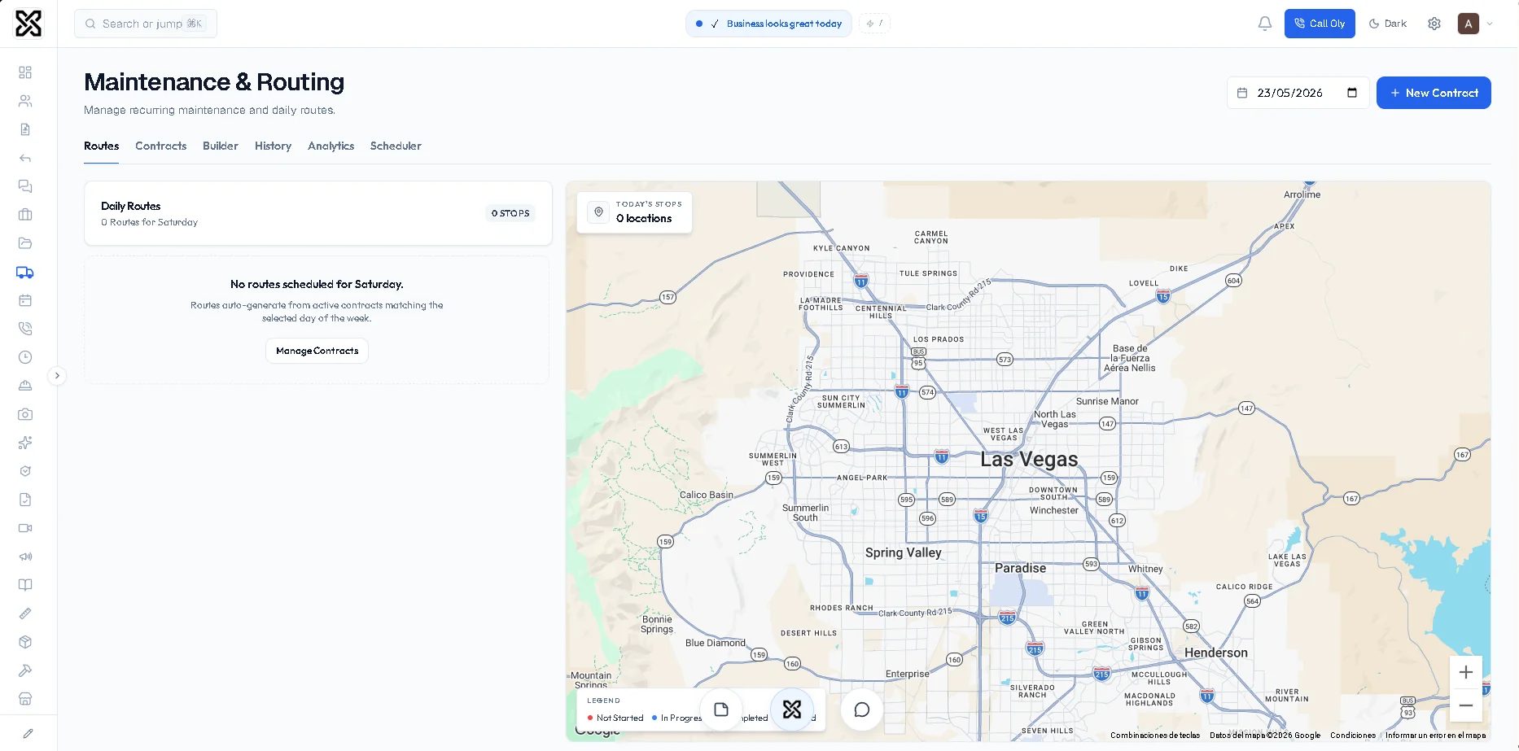Open the box inventory icon in sidebar
Viewport: 1519px width, 751px height.
pyautogui.click(x=25, y=642)
